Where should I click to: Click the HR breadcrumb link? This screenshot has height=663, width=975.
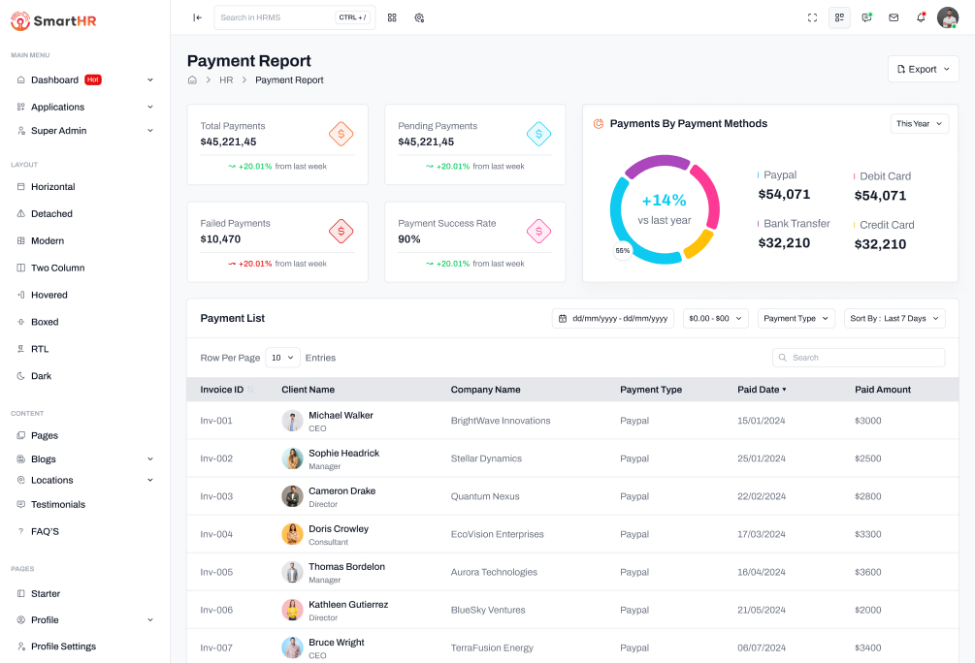tap(226, 80)
